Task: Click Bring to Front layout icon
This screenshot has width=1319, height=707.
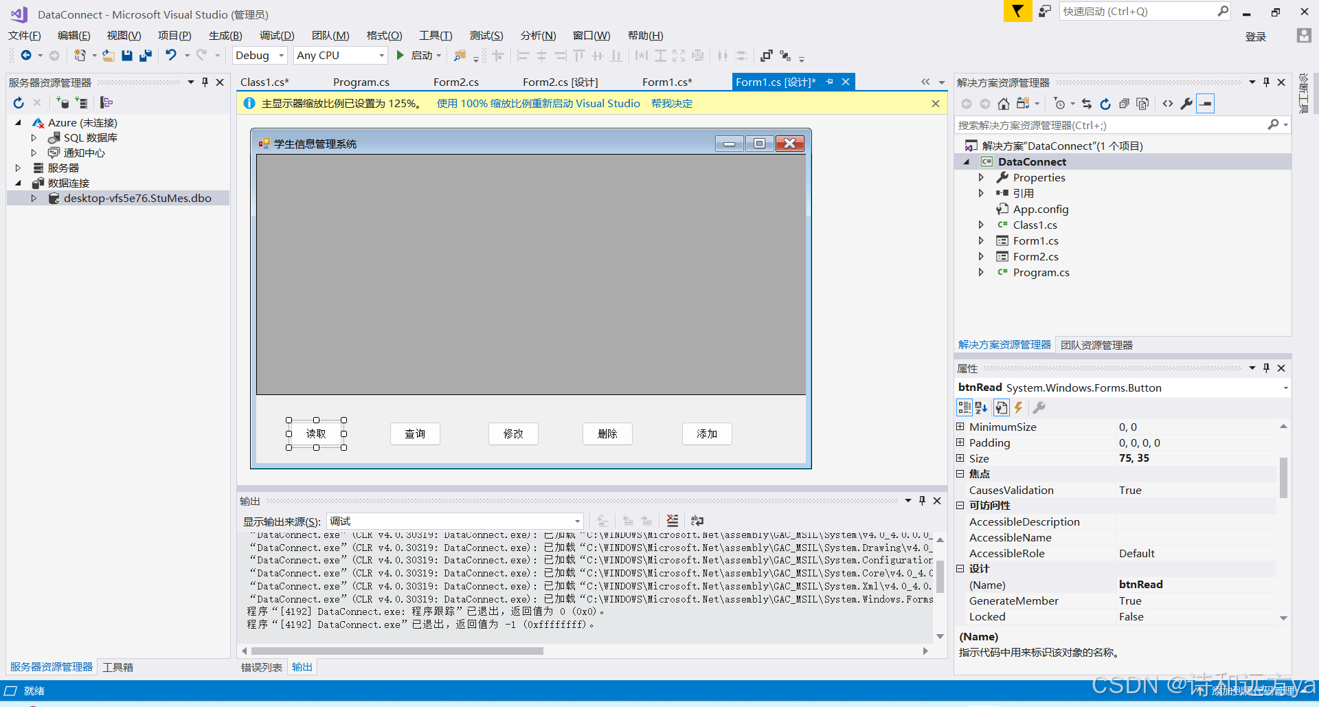Action: (x=767, y=56)
